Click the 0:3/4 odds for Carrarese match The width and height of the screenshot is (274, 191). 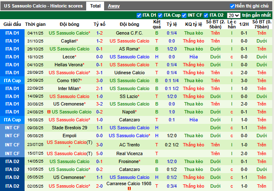(172, 186)
